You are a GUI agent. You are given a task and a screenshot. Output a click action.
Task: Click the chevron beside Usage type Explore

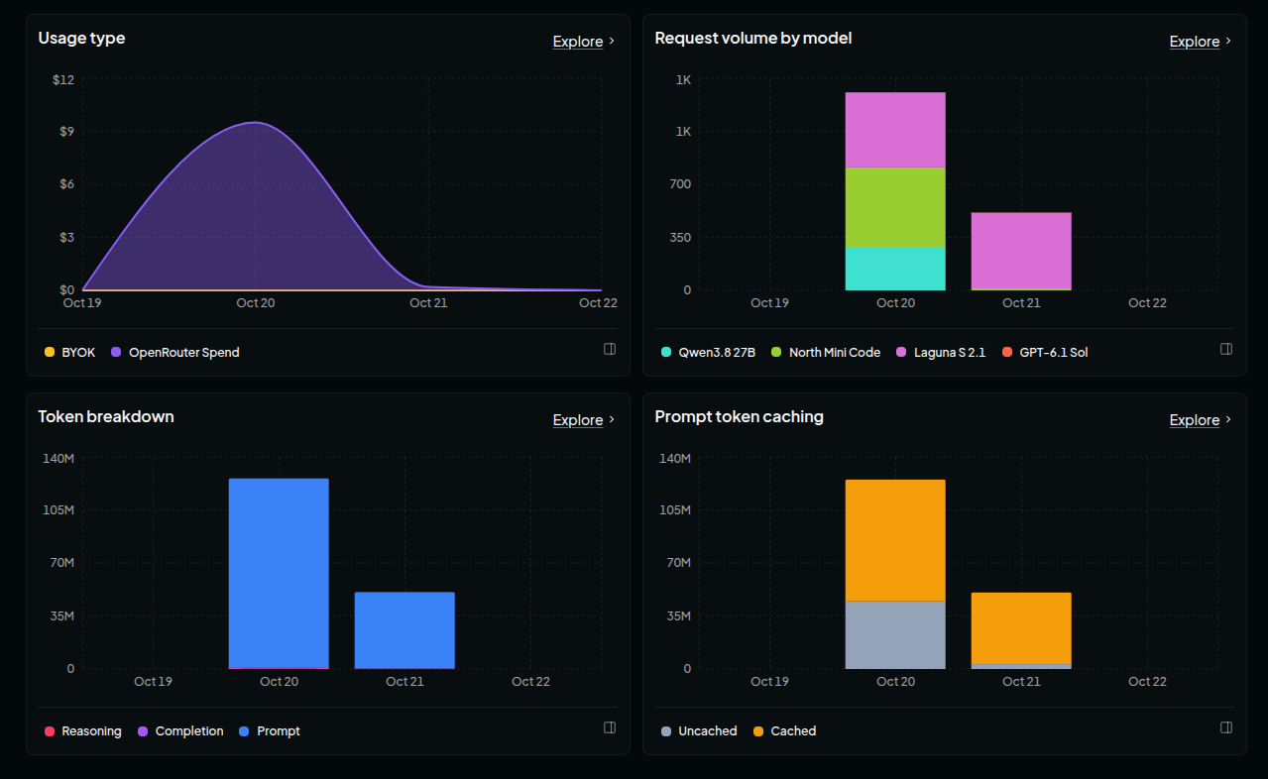[x=612, y=42]
